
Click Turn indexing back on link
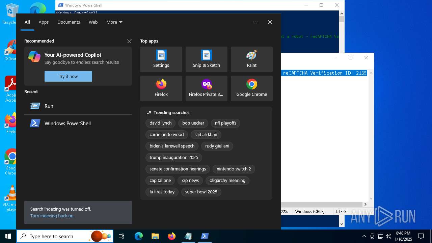click(52, 216)
